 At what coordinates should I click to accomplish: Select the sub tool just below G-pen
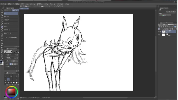coord(11,17)
